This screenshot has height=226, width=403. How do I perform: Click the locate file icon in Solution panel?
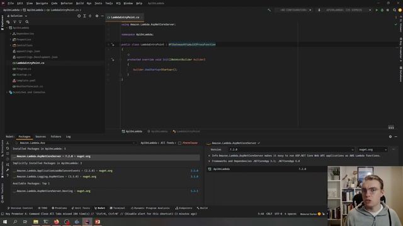[79, 16]
